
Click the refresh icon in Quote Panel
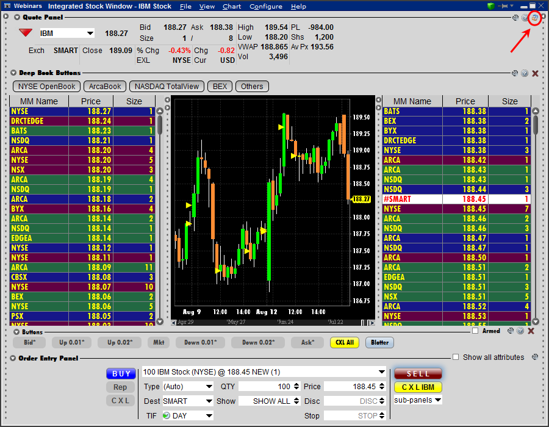coord(534,18)
